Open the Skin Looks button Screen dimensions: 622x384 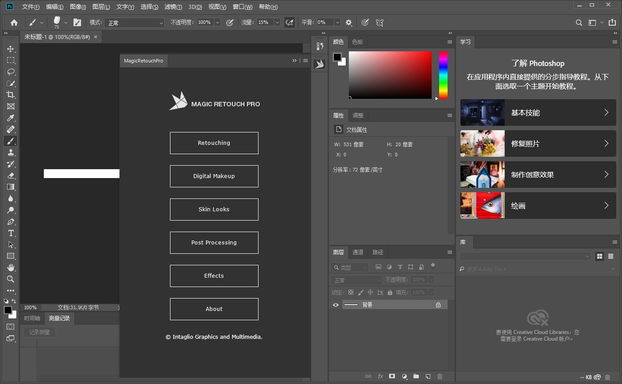pos(214,209)
